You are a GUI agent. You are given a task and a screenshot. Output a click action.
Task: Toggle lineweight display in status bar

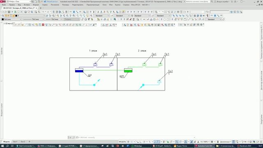(164, 142)
